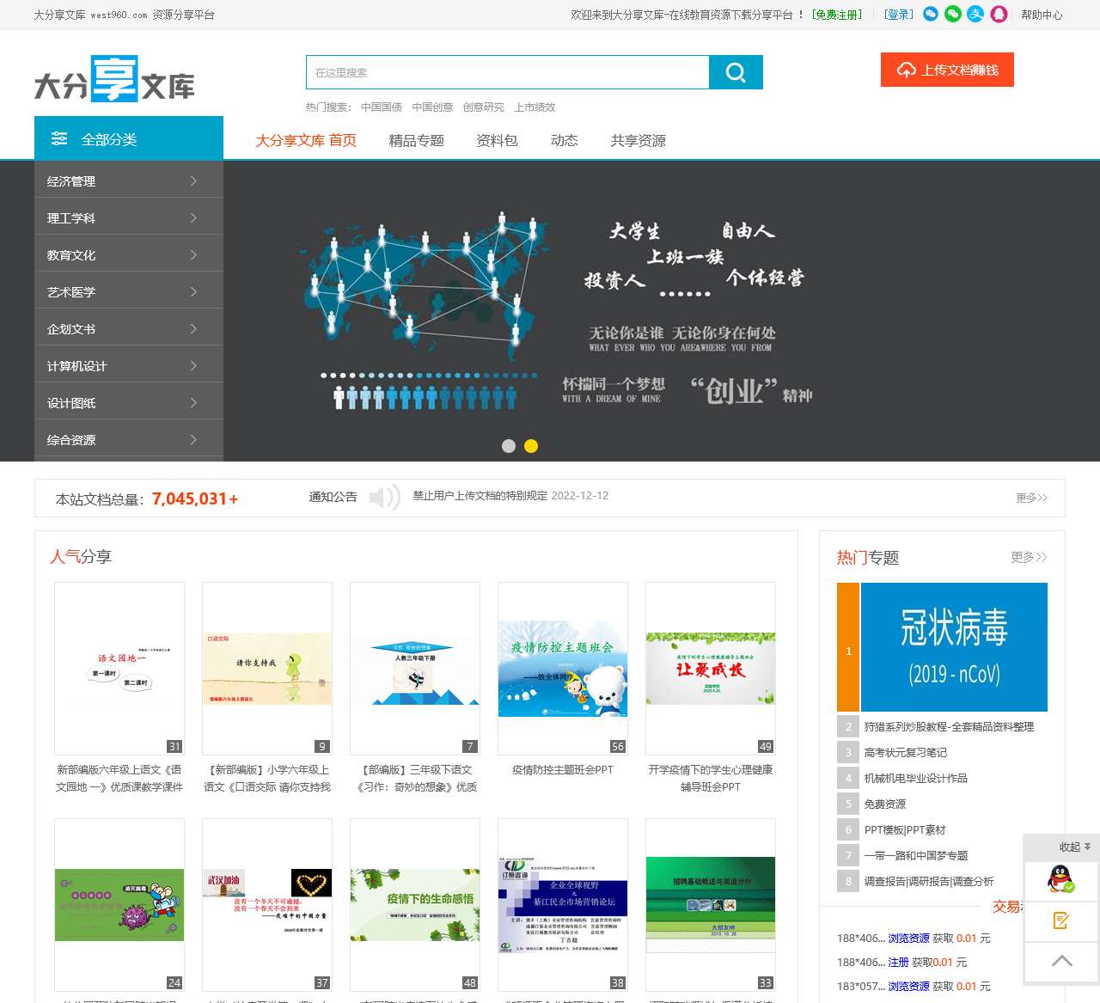Viewport: 1100px width, 1003px height.
Task: Click the 上传文档赚钱 upload button
Action: coord(947,70)
